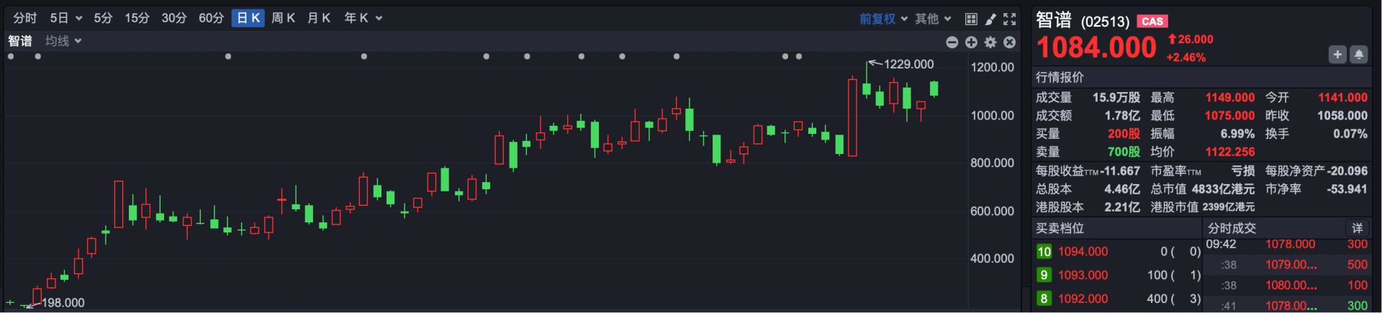The height and width of the screenshot is (313, 1382).
Task: Click the 振幅 value 6.99%
Action: coord(1237,134)
